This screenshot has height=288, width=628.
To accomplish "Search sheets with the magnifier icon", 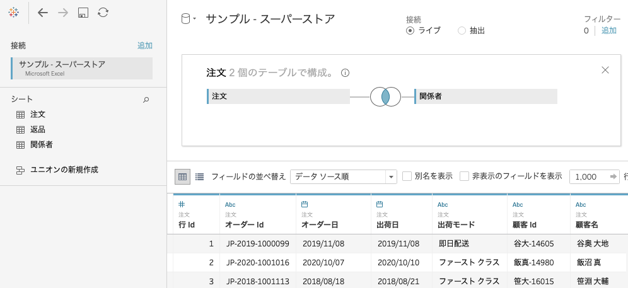I will pos(146,100).
